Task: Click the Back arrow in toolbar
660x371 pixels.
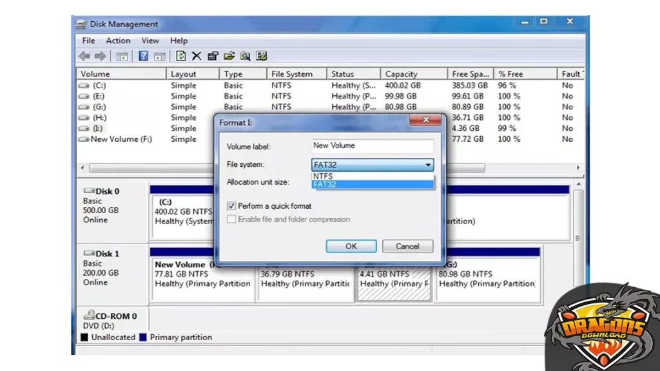Action: [x=84, y=57]
